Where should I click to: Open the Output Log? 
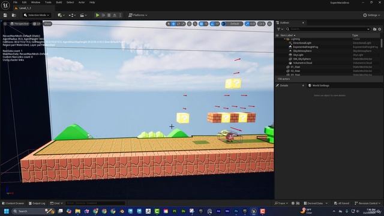(37, 203)
